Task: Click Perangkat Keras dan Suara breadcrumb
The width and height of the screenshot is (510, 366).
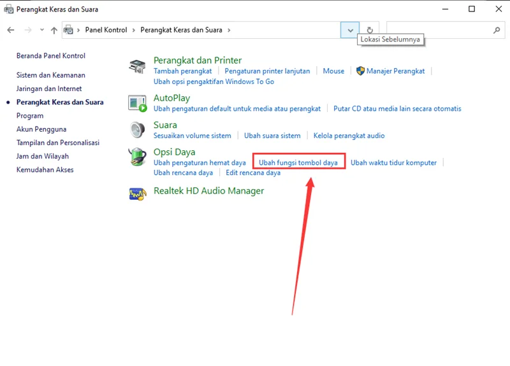Action: pos(181,30)
